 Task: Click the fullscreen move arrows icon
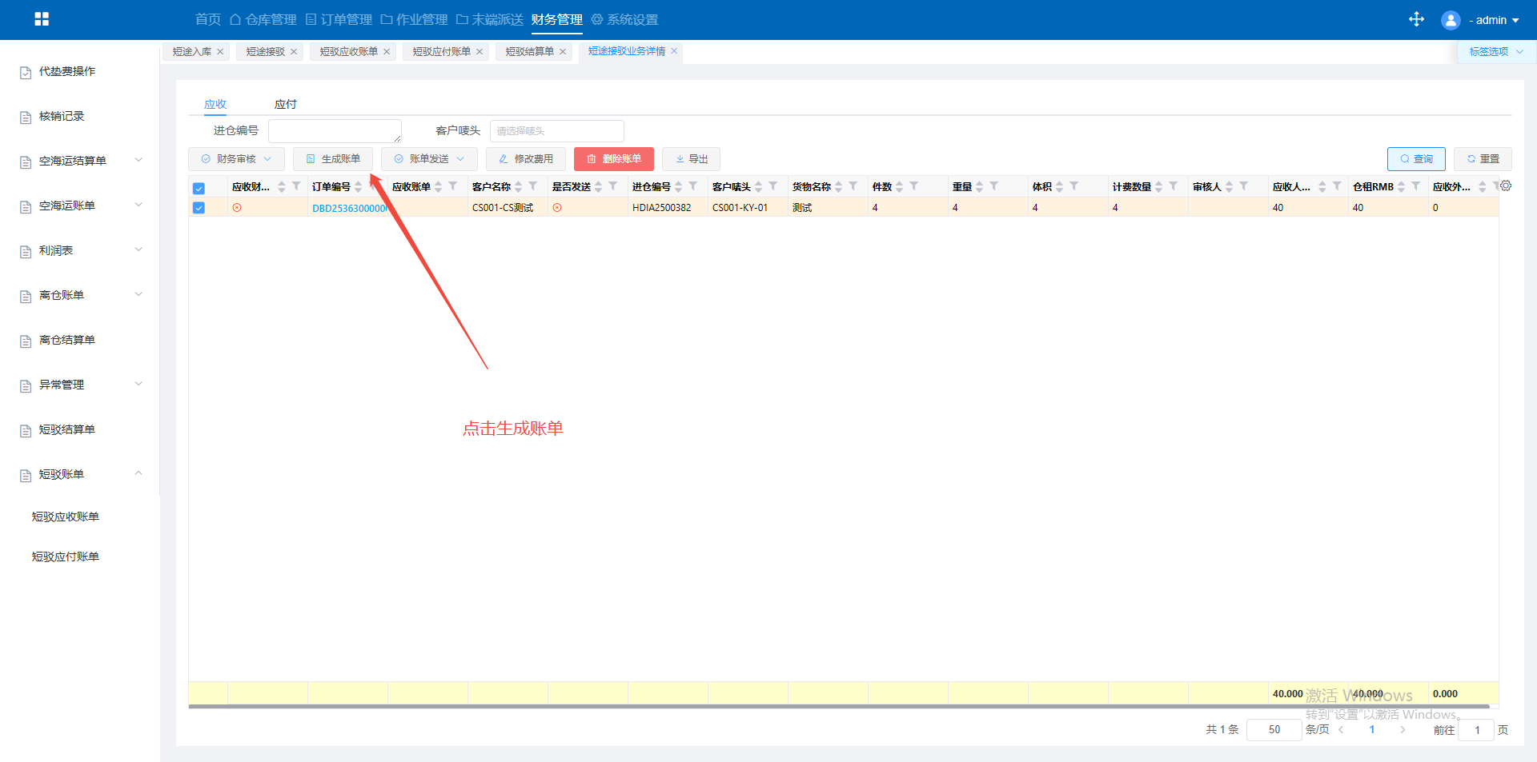coord(1416,19)
